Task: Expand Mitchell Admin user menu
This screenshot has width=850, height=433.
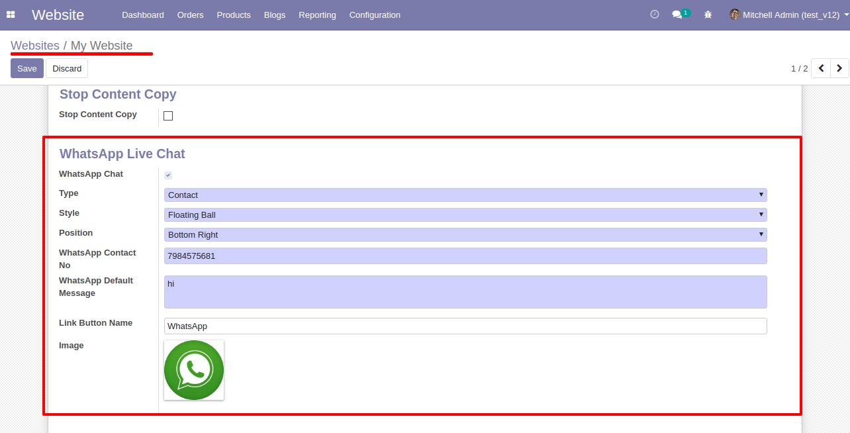Action: coord(790,15)
